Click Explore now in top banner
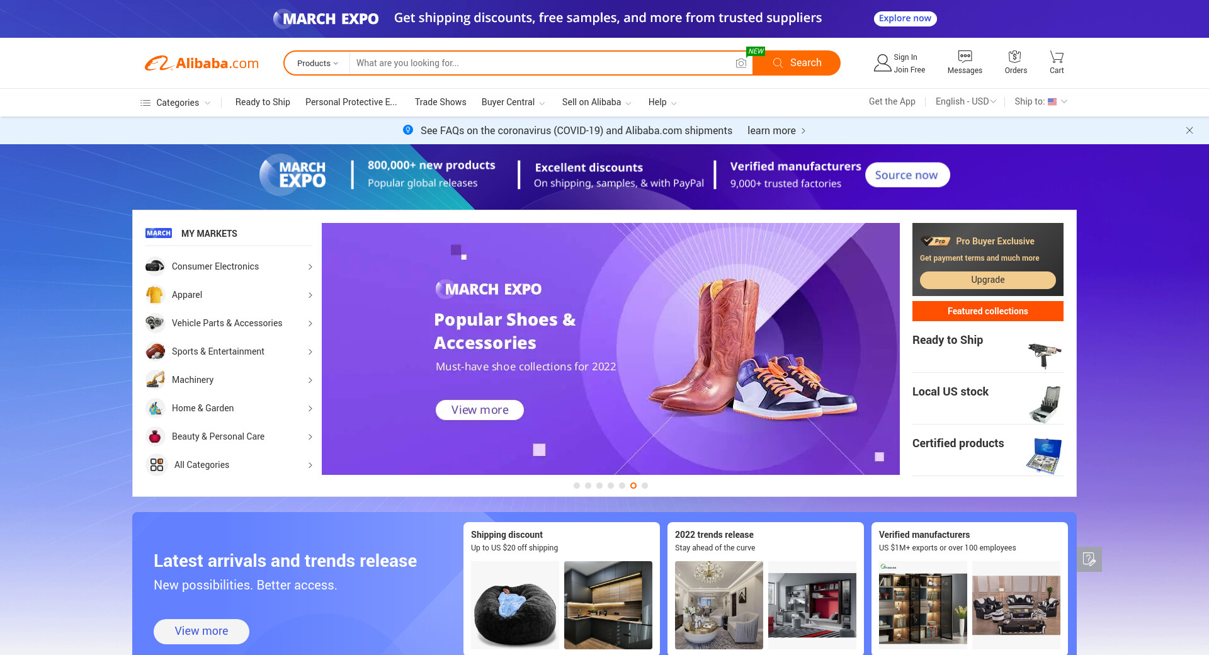 pos(905,18)
